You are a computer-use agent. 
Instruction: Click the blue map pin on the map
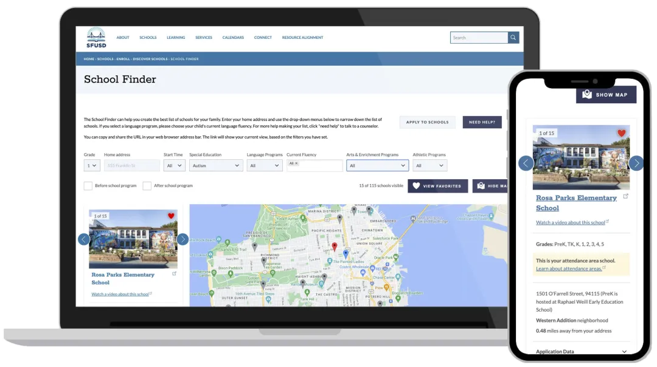pos(346,253)
